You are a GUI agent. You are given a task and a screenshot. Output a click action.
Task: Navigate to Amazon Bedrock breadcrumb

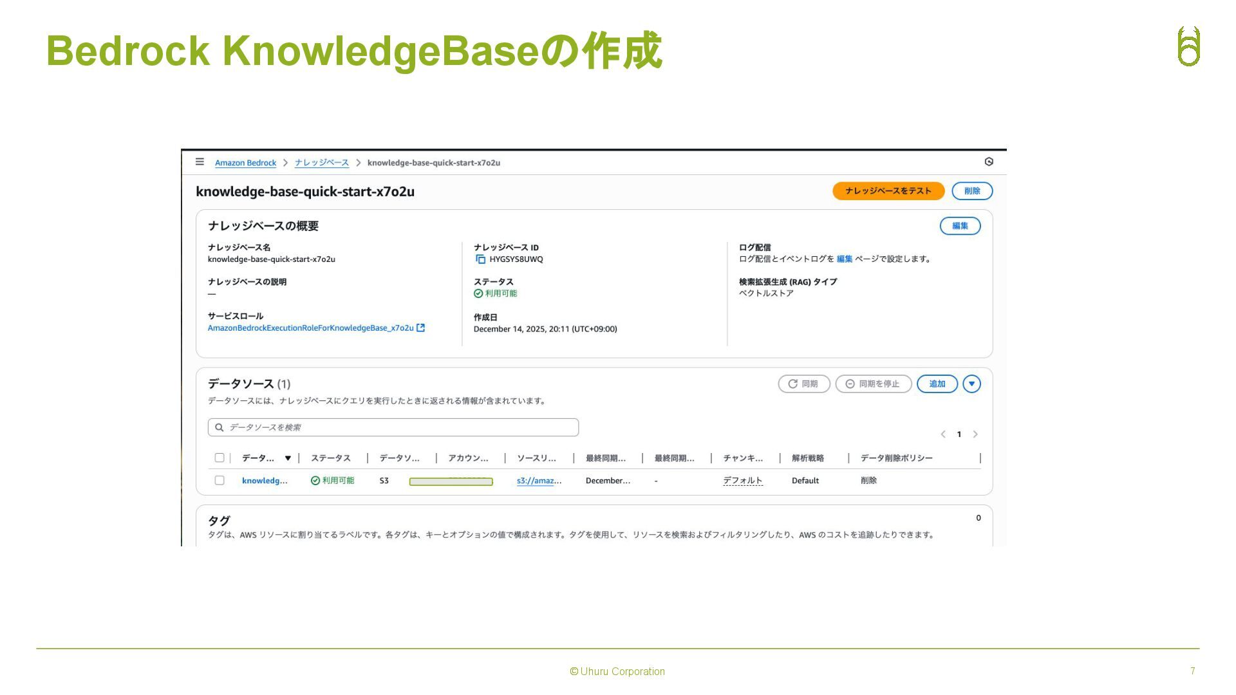tap(245, 163)
